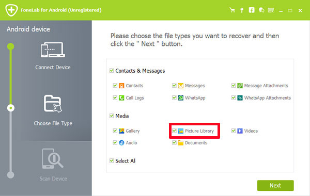This screenshot has height=196, width=310.
Task: Click the WhatsApp Attachments label text
Action: point(268,98)
